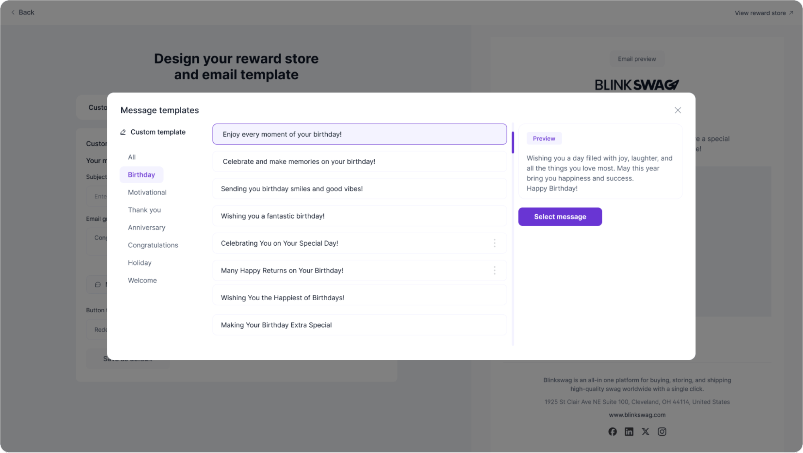
Task: Select the All category filter
Action: 132,157
